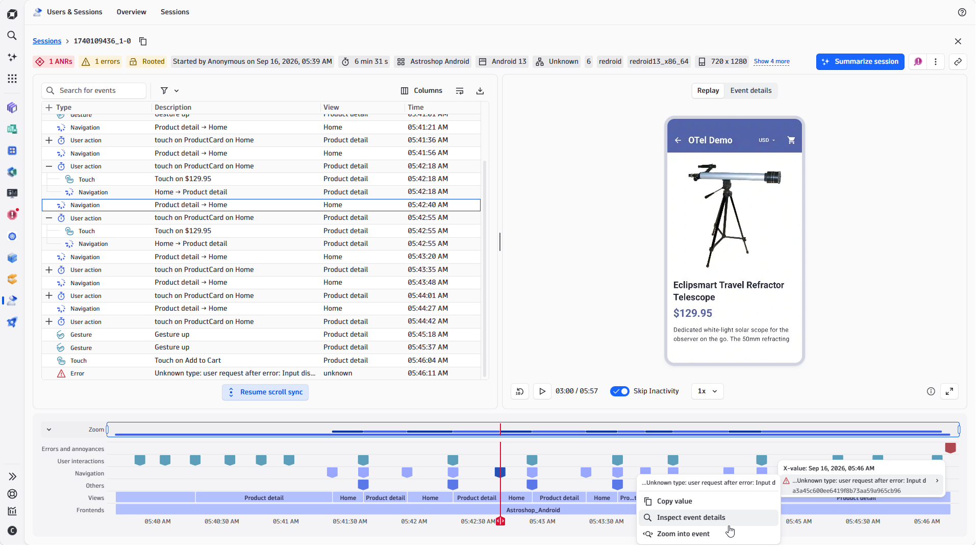The height and width of the screenshot is (552, 980).
Task: Close the session details panel
Action: pos(959,41)
